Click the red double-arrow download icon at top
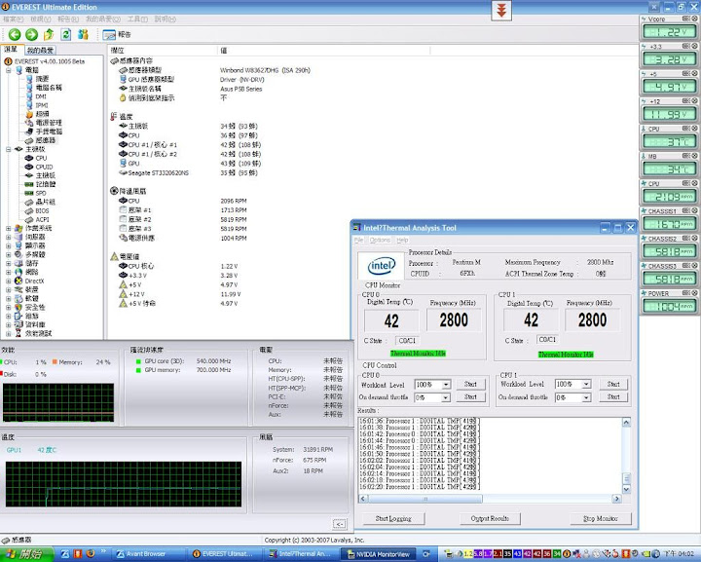 click(501, 11)
